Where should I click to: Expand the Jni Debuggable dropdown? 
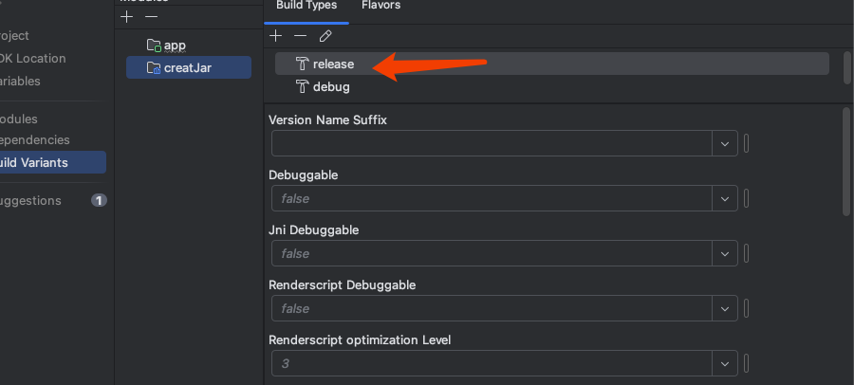point(725,254)
